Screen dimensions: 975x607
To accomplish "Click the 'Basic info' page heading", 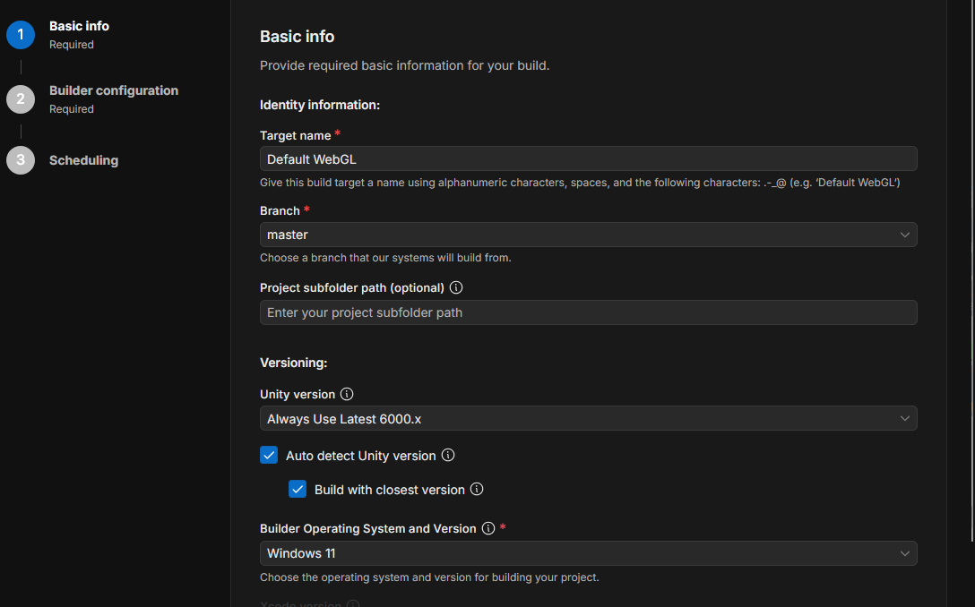I will pos(298,37).
